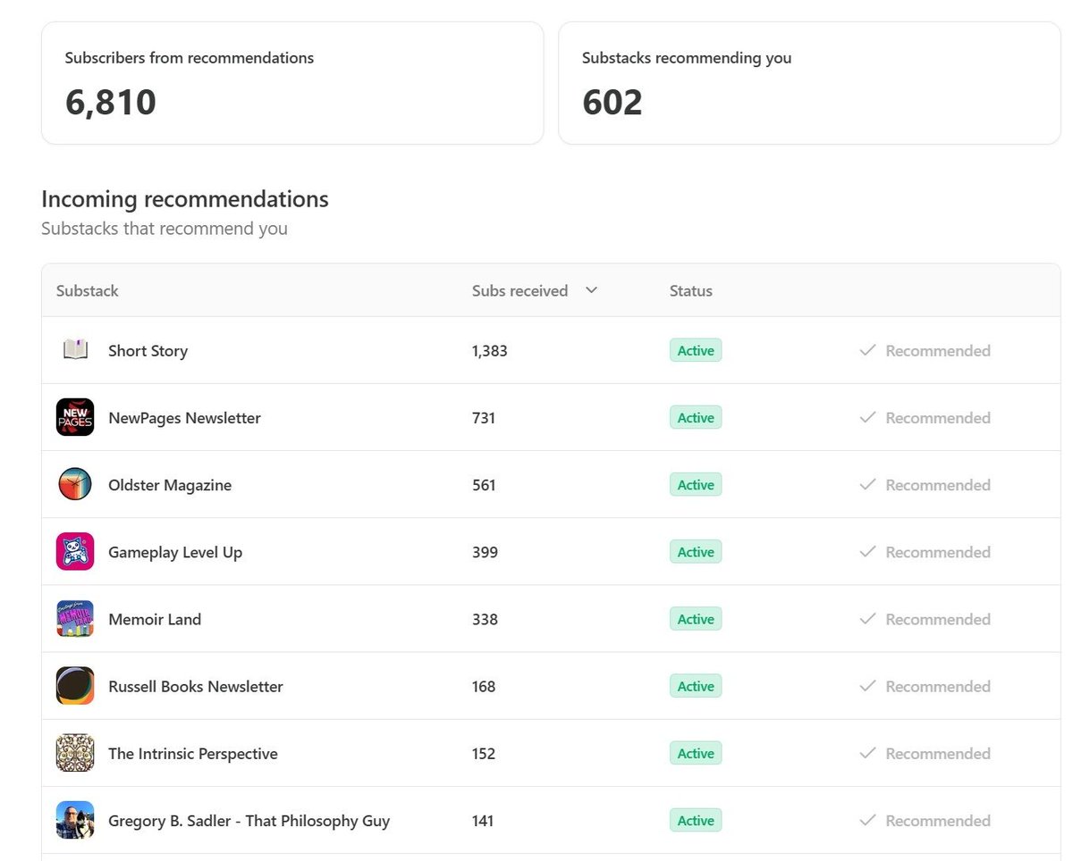Open the Short Story Substack link
Image resolution: width=1073 pixels, height=861 pixels.
click(148, 351)
